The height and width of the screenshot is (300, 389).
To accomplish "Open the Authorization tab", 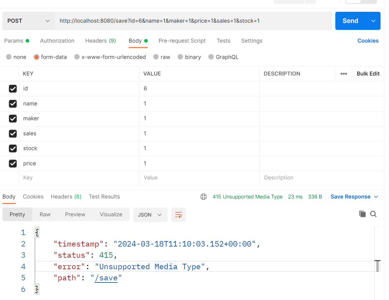I will [x=57, y=41].
